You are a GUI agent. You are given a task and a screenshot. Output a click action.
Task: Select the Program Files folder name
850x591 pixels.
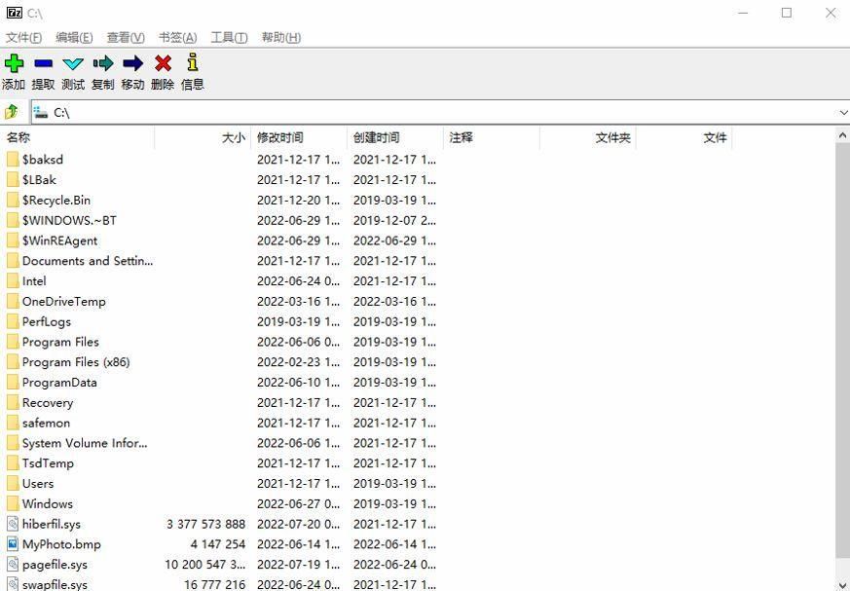(x=60, y=342)
